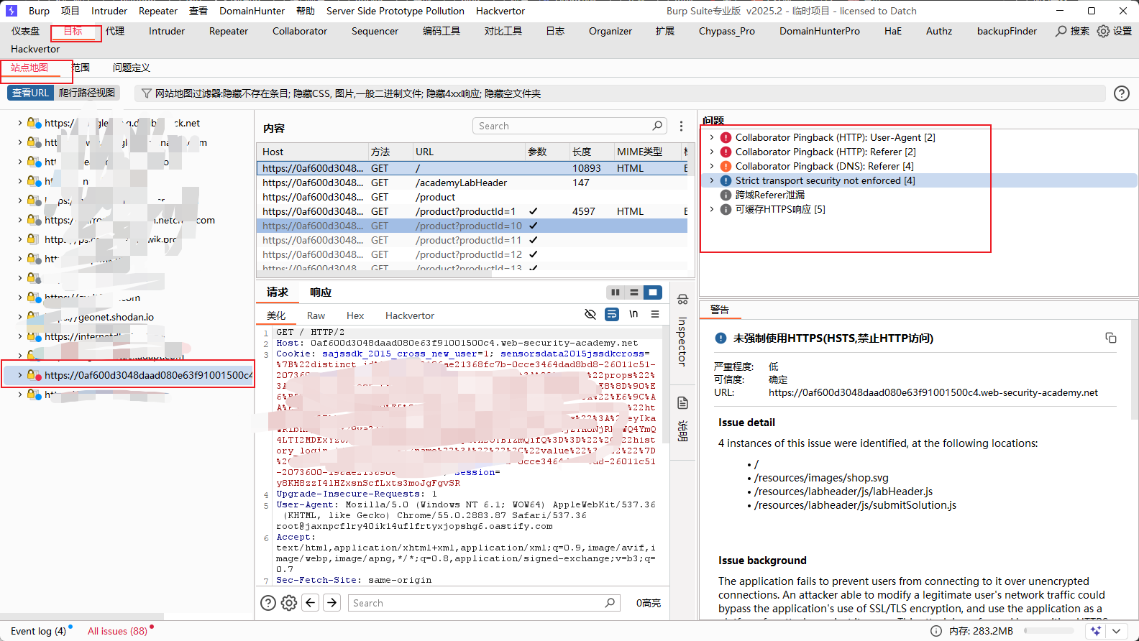Copy issue detail with copy icon
The image size is (1139, 641).
1111,338
